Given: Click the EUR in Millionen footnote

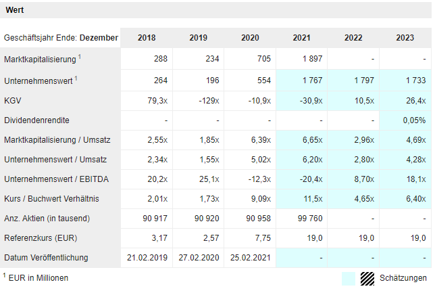Looking at the screenshot, I should pos(39,277).
